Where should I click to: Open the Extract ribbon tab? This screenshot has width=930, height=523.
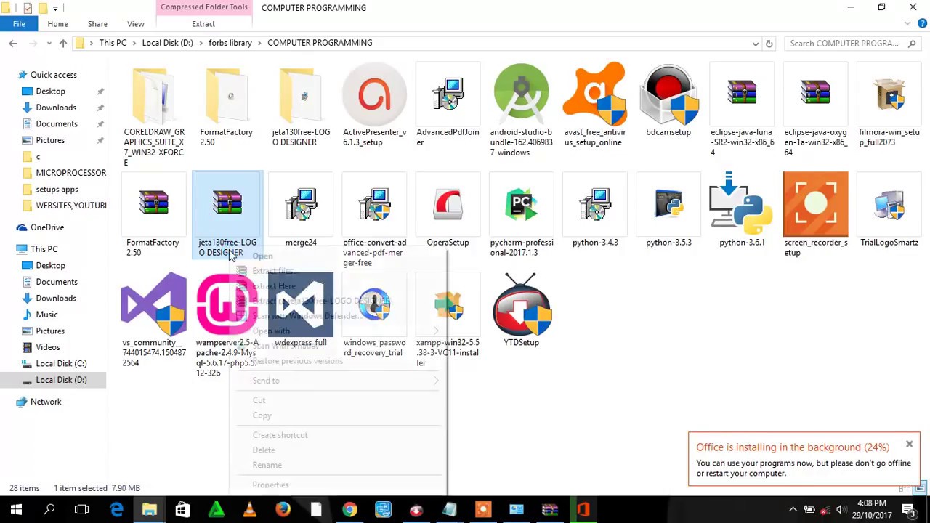click(x=203, y=24)
